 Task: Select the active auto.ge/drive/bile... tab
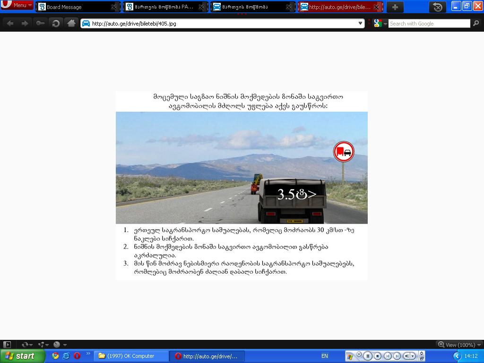point(340,7)
